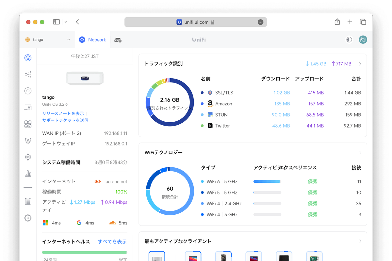The image size is (392, 261).
Task: Open the address bar more options menu
Action: coord(260,22)
